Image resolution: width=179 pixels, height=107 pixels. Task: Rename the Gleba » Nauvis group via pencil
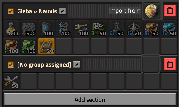62,11
